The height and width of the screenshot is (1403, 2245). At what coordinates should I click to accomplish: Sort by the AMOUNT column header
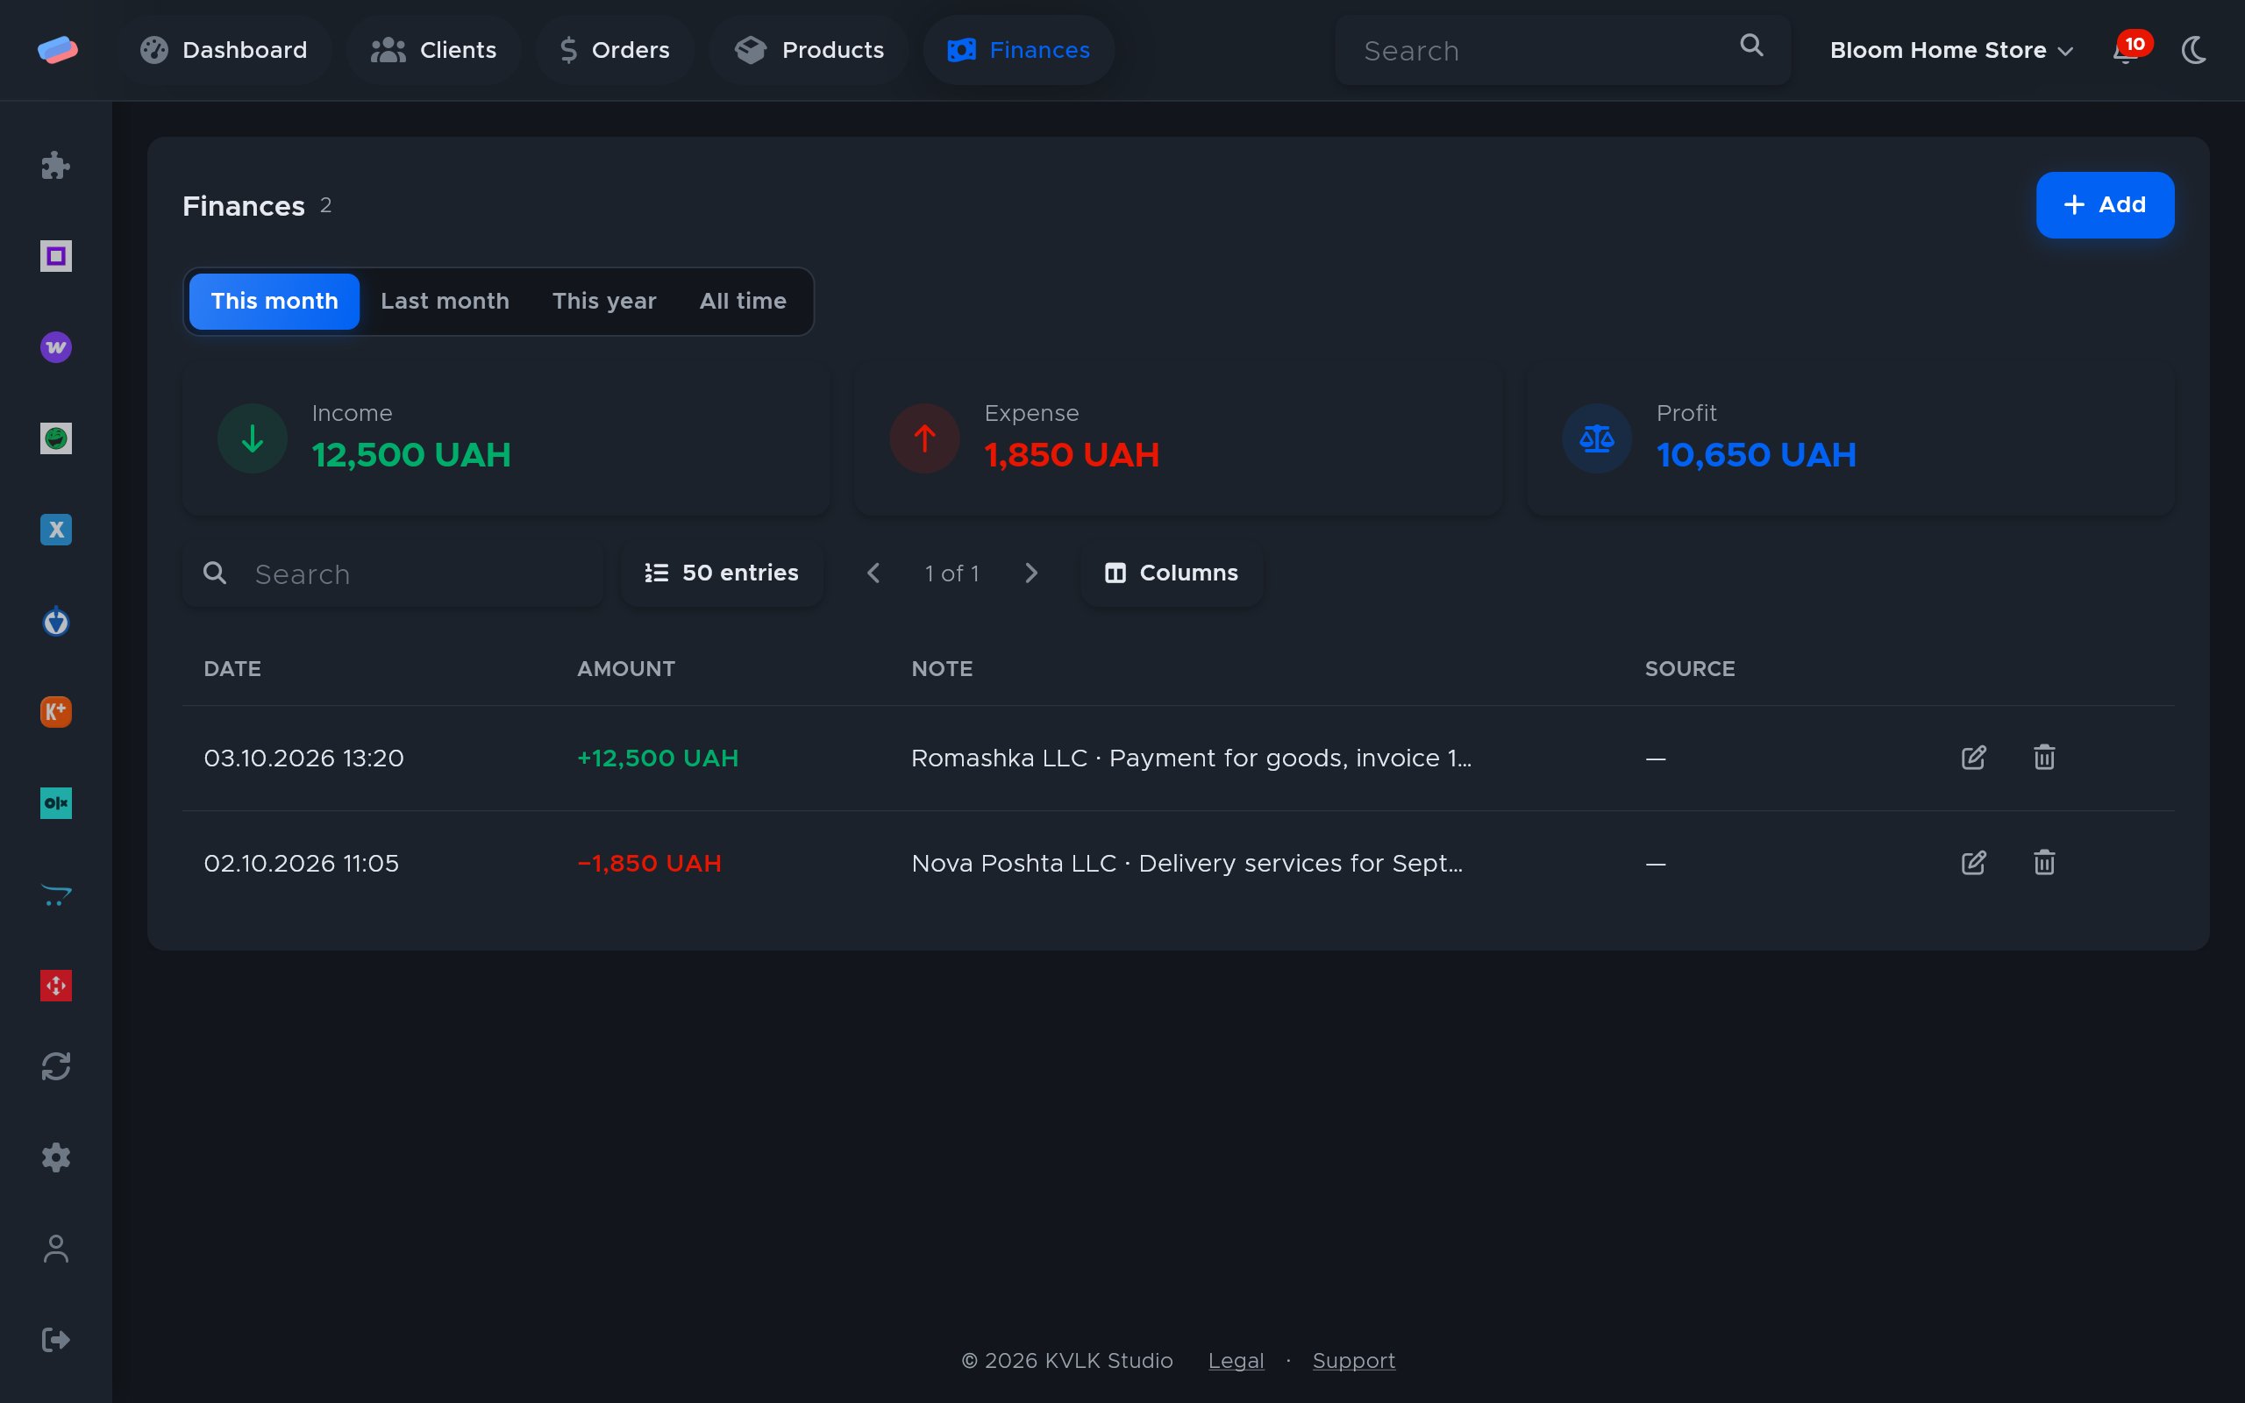pyautogui.click(x=626, y=669)
